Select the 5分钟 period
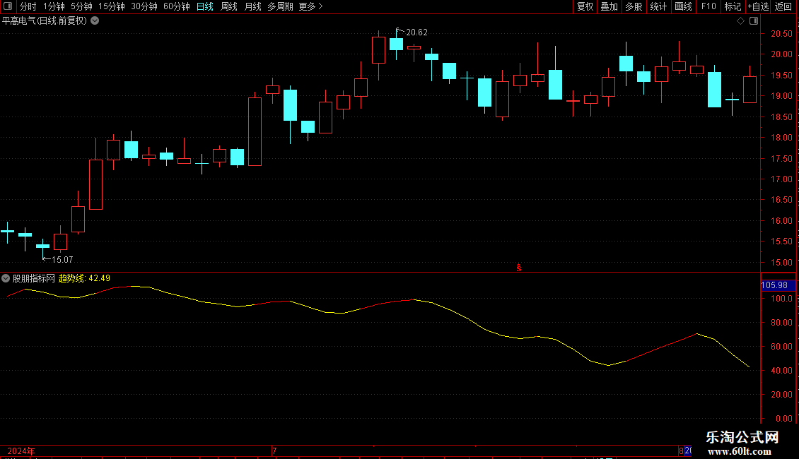This screenshot has height=459, width=799. (x=81, y=6)
